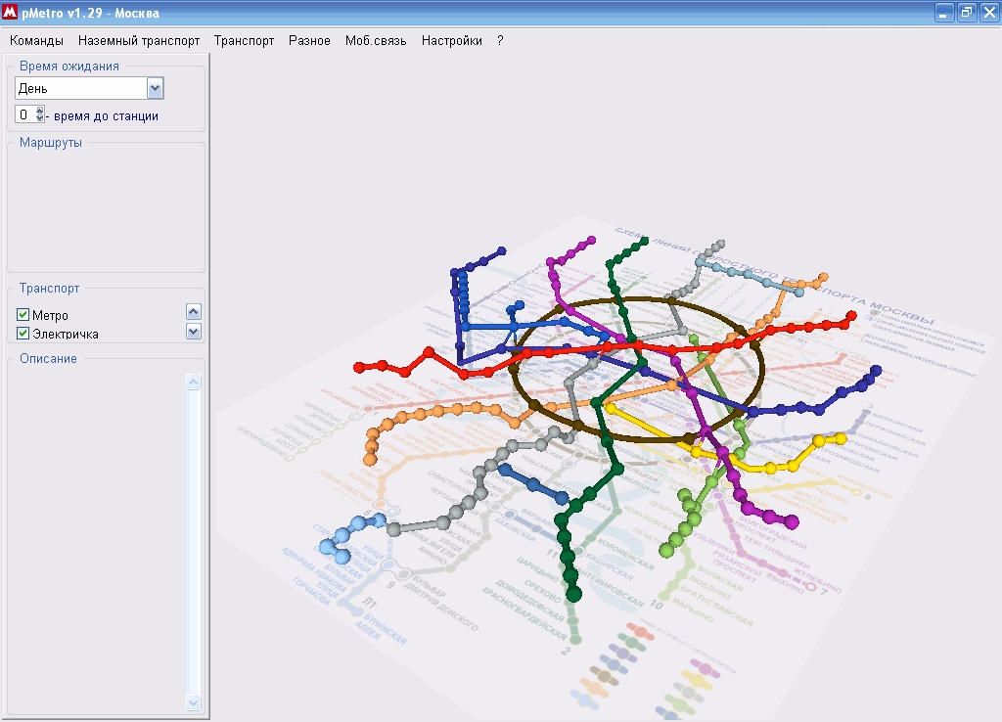
Task: Open the Транспорт menu
Action: click(244, 41)
